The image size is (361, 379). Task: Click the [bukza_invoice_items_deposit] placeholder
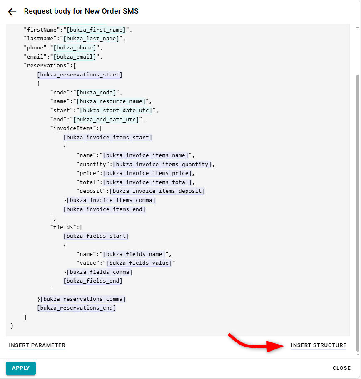(157, 191)
